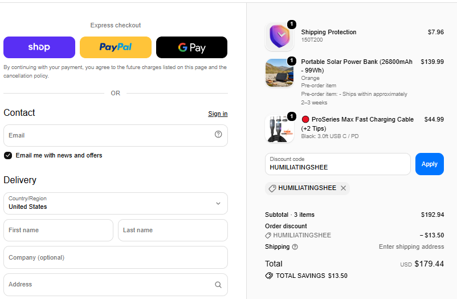Uncheck Email me with news and offers
Image resolution: width=457 pixels, height=299 pixels.
[8, 155]
